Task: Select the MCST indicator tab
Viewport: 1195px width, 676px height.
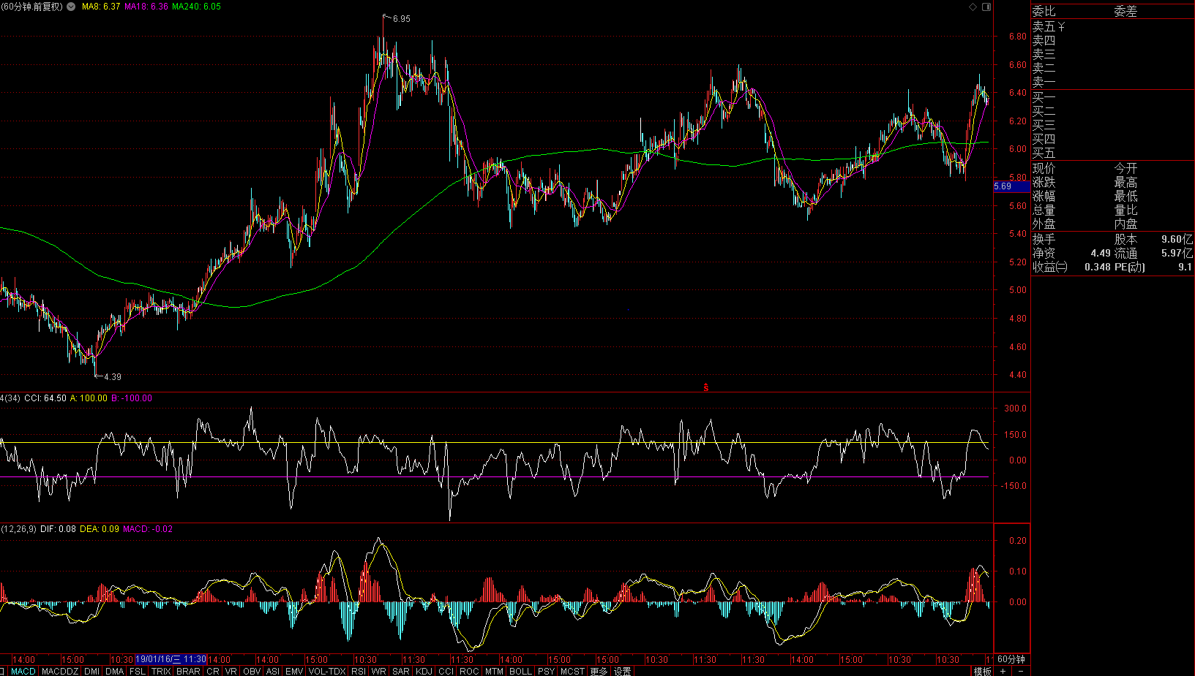Action: click(x=572, y=671)
